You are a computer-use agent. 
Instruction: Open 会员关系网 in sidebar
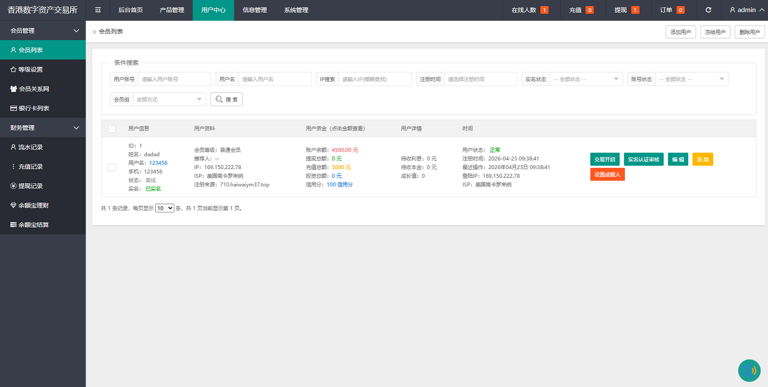click(33, 88)
